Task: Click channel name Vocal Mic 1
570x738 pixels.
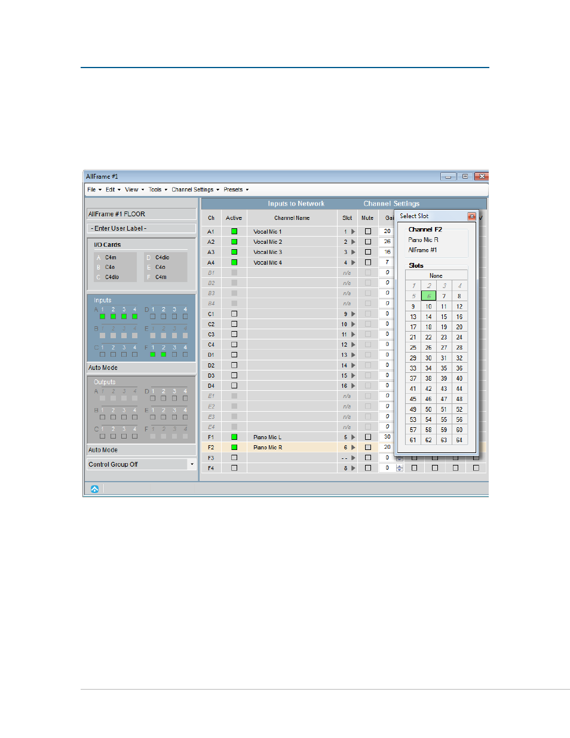Action: point(268,232)
